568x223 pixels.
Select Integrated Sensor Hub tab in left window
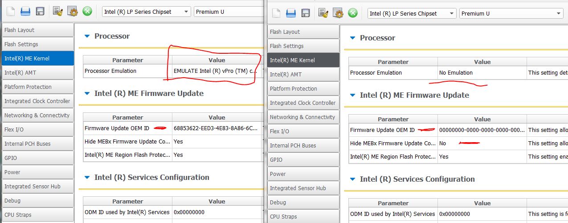tap(37, 187)
